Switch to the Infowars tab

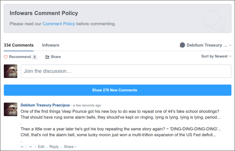51,45
